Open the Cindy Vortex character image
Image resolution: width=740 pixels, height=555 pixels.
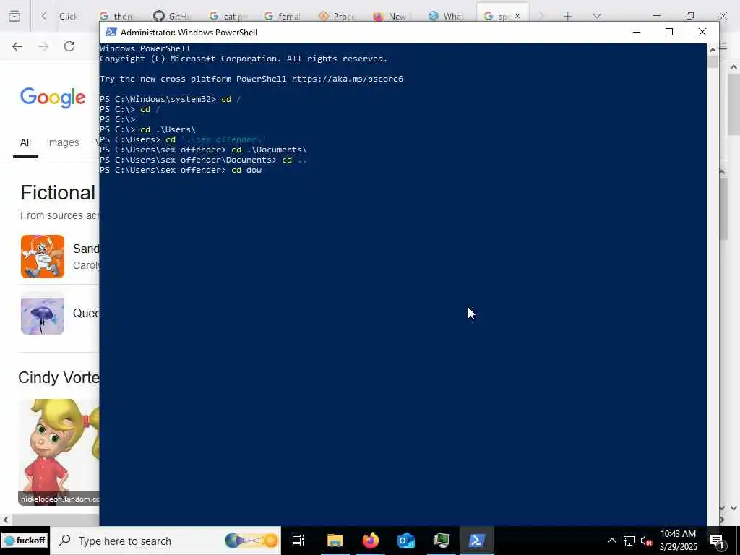59,452
